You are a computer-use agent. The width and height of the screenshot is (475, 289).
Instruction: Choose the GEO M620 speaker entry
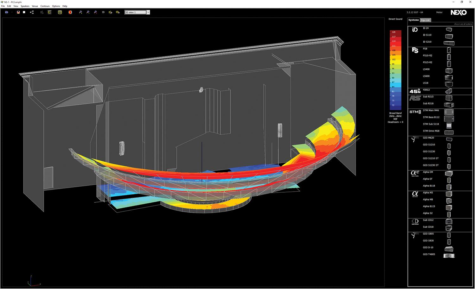[428, 138]
